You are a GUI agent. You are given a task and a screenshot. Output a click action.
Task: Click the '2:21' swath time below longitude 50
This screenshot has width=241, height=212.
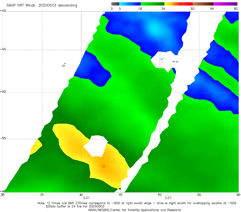click(168, 198)
